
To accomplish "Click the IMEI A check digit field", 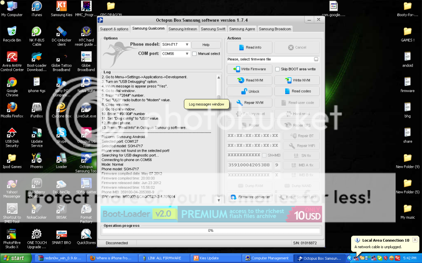I will [x=277, y=165].
